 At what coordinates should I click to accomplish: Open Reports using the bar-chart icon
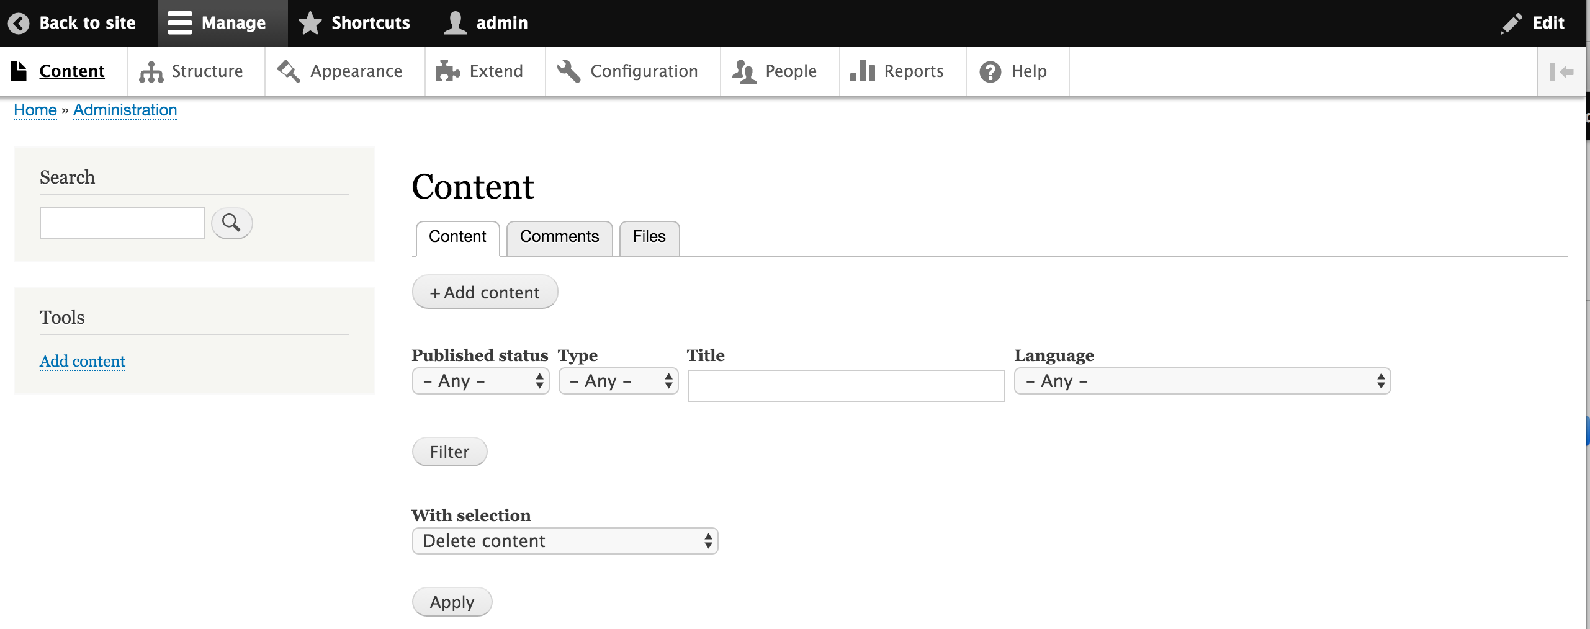click(x=863, y=71)
